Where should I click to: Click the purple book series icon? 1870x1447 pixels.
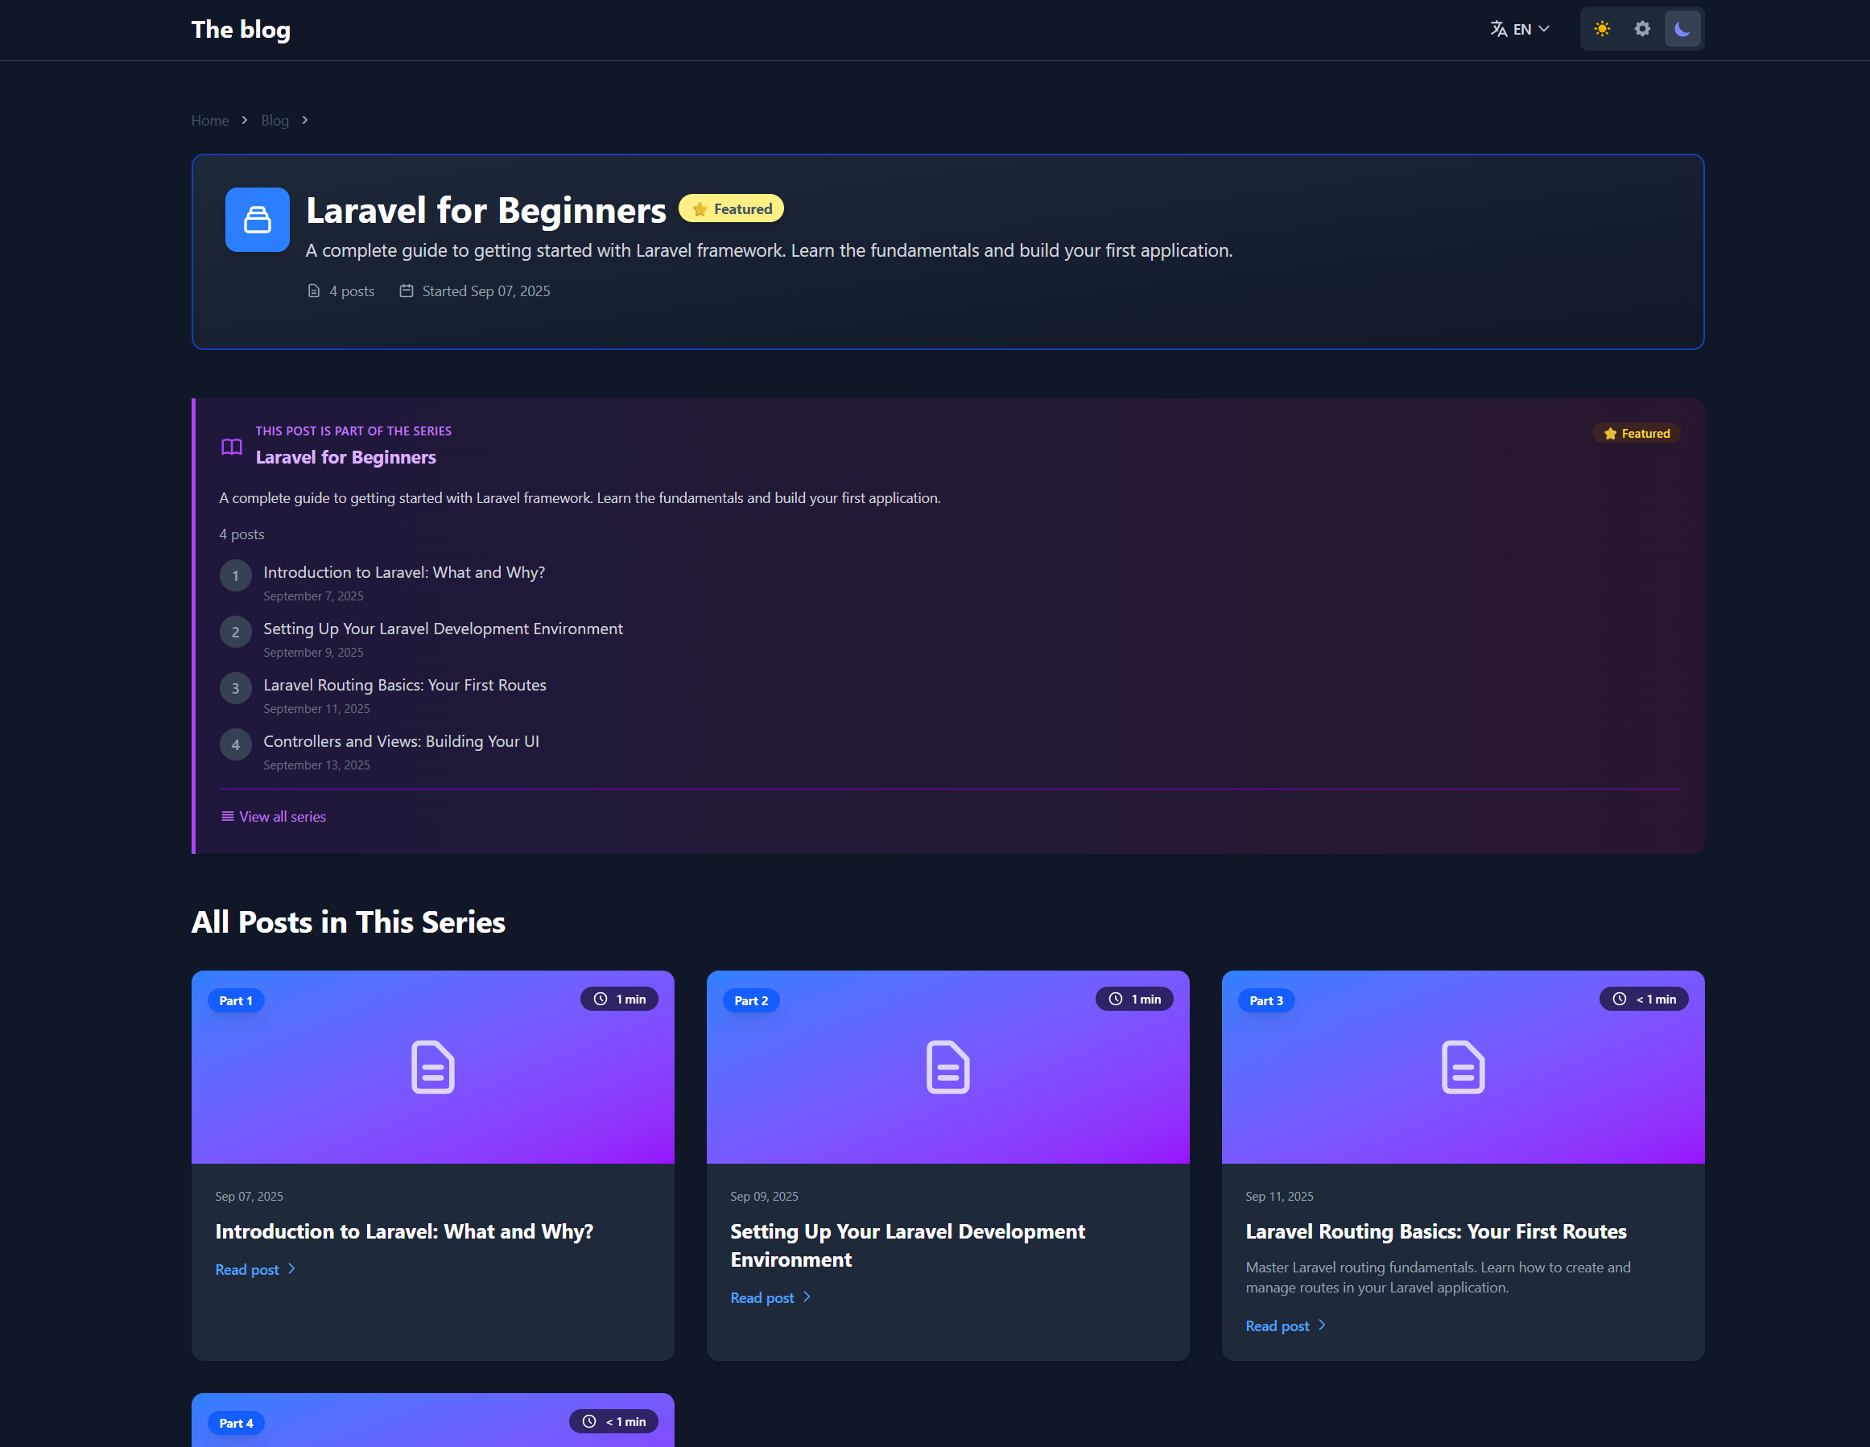[231, 447]
